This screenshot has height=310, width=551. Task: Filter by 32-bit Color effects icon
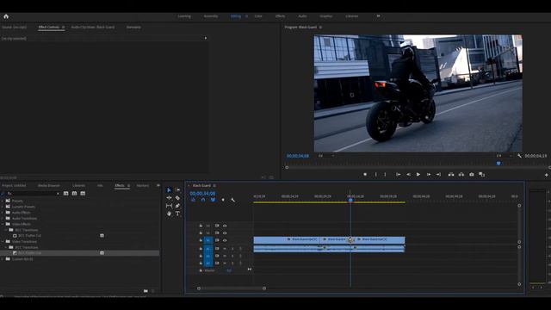click(74, 193)
